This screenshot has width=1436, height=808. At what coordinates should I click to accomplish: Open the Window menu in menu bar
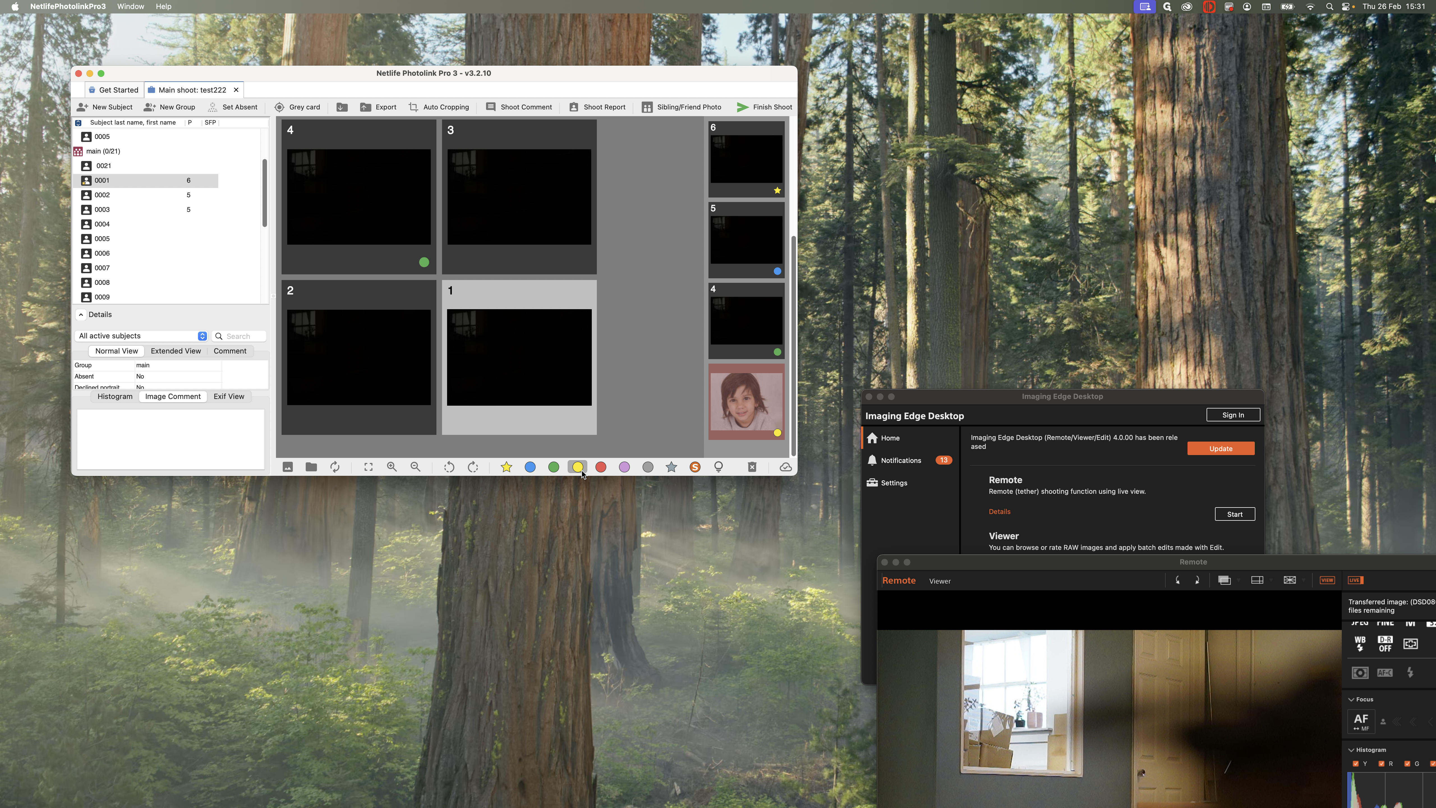coord(130,6)
